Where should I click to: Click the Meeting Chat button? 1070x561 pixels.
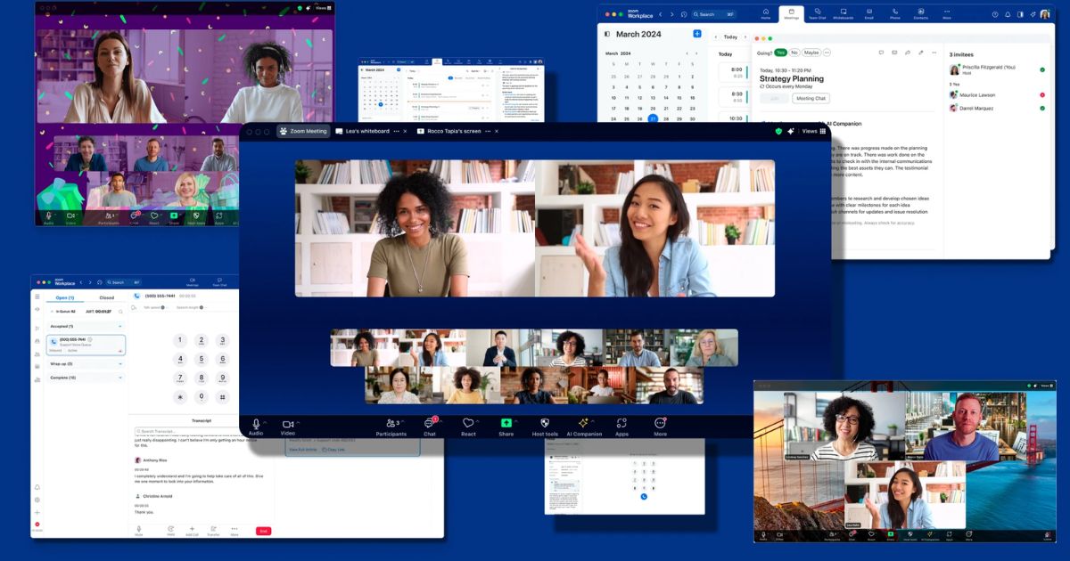811,98
